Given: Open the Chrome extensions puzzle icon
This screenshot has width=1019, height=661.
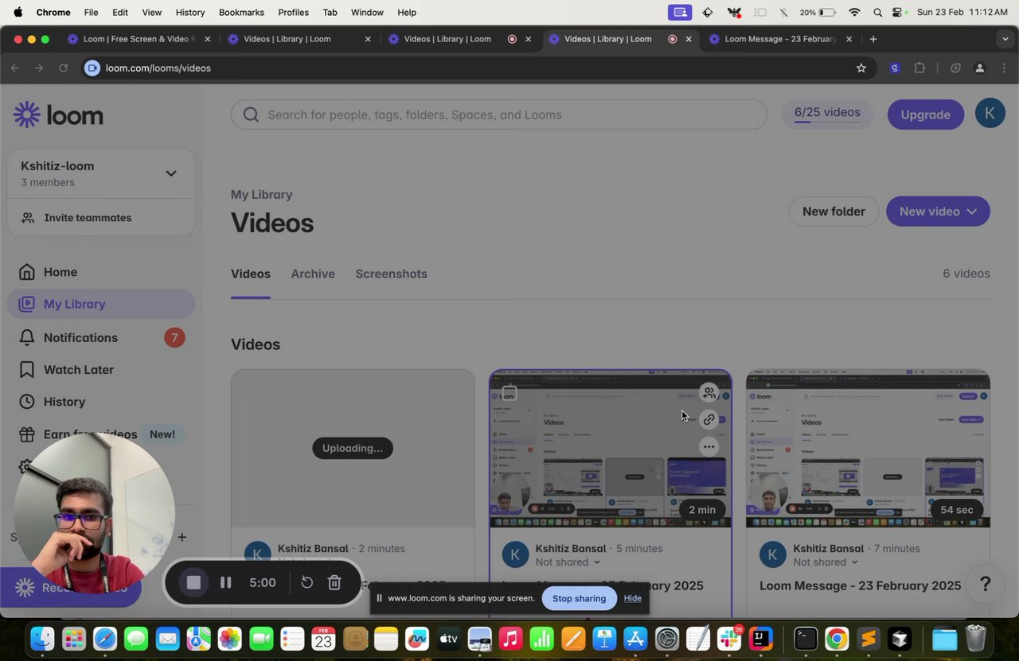Looking at the screenshot, I should click(919, 68).
